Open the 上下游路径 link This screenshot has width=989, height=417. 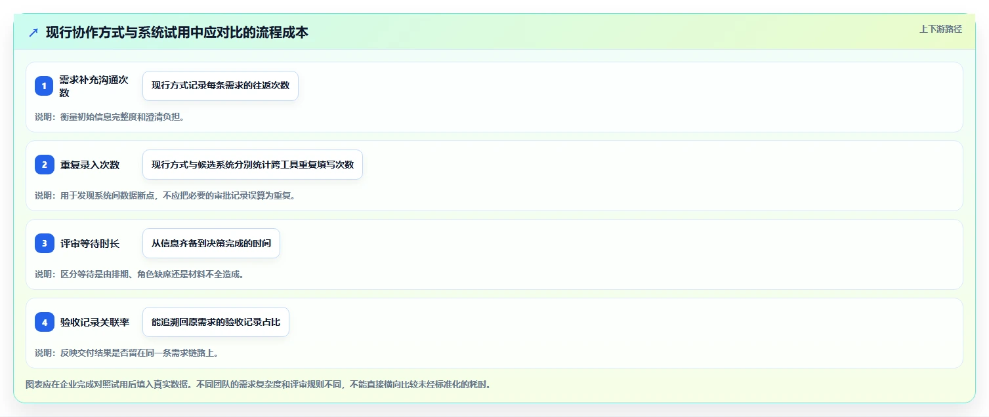tap(940, 29)
